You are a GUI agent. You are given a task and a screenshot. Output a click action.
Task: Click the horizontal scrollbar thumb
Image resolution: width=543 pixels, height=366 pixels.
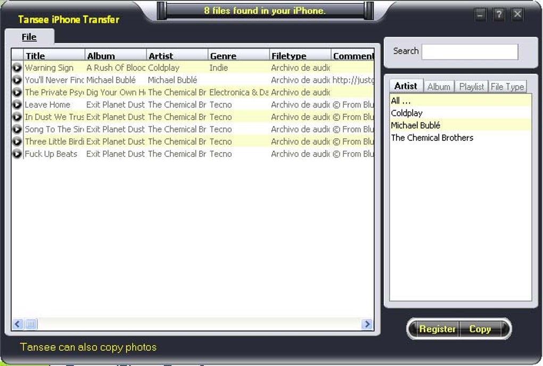click(30, 324)
